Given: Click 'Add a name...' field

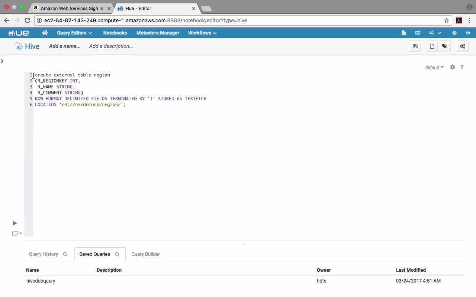Looking at the screenshot, I should point(65,46).
